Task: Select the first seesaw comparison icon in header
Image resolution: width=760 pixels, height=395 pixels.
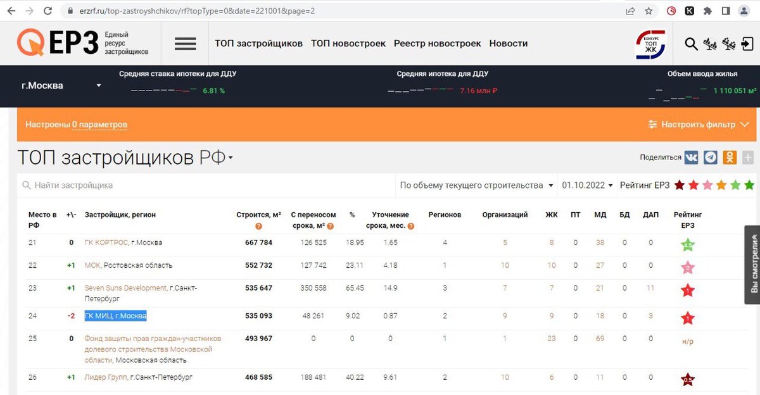Action: coord(710,44)
